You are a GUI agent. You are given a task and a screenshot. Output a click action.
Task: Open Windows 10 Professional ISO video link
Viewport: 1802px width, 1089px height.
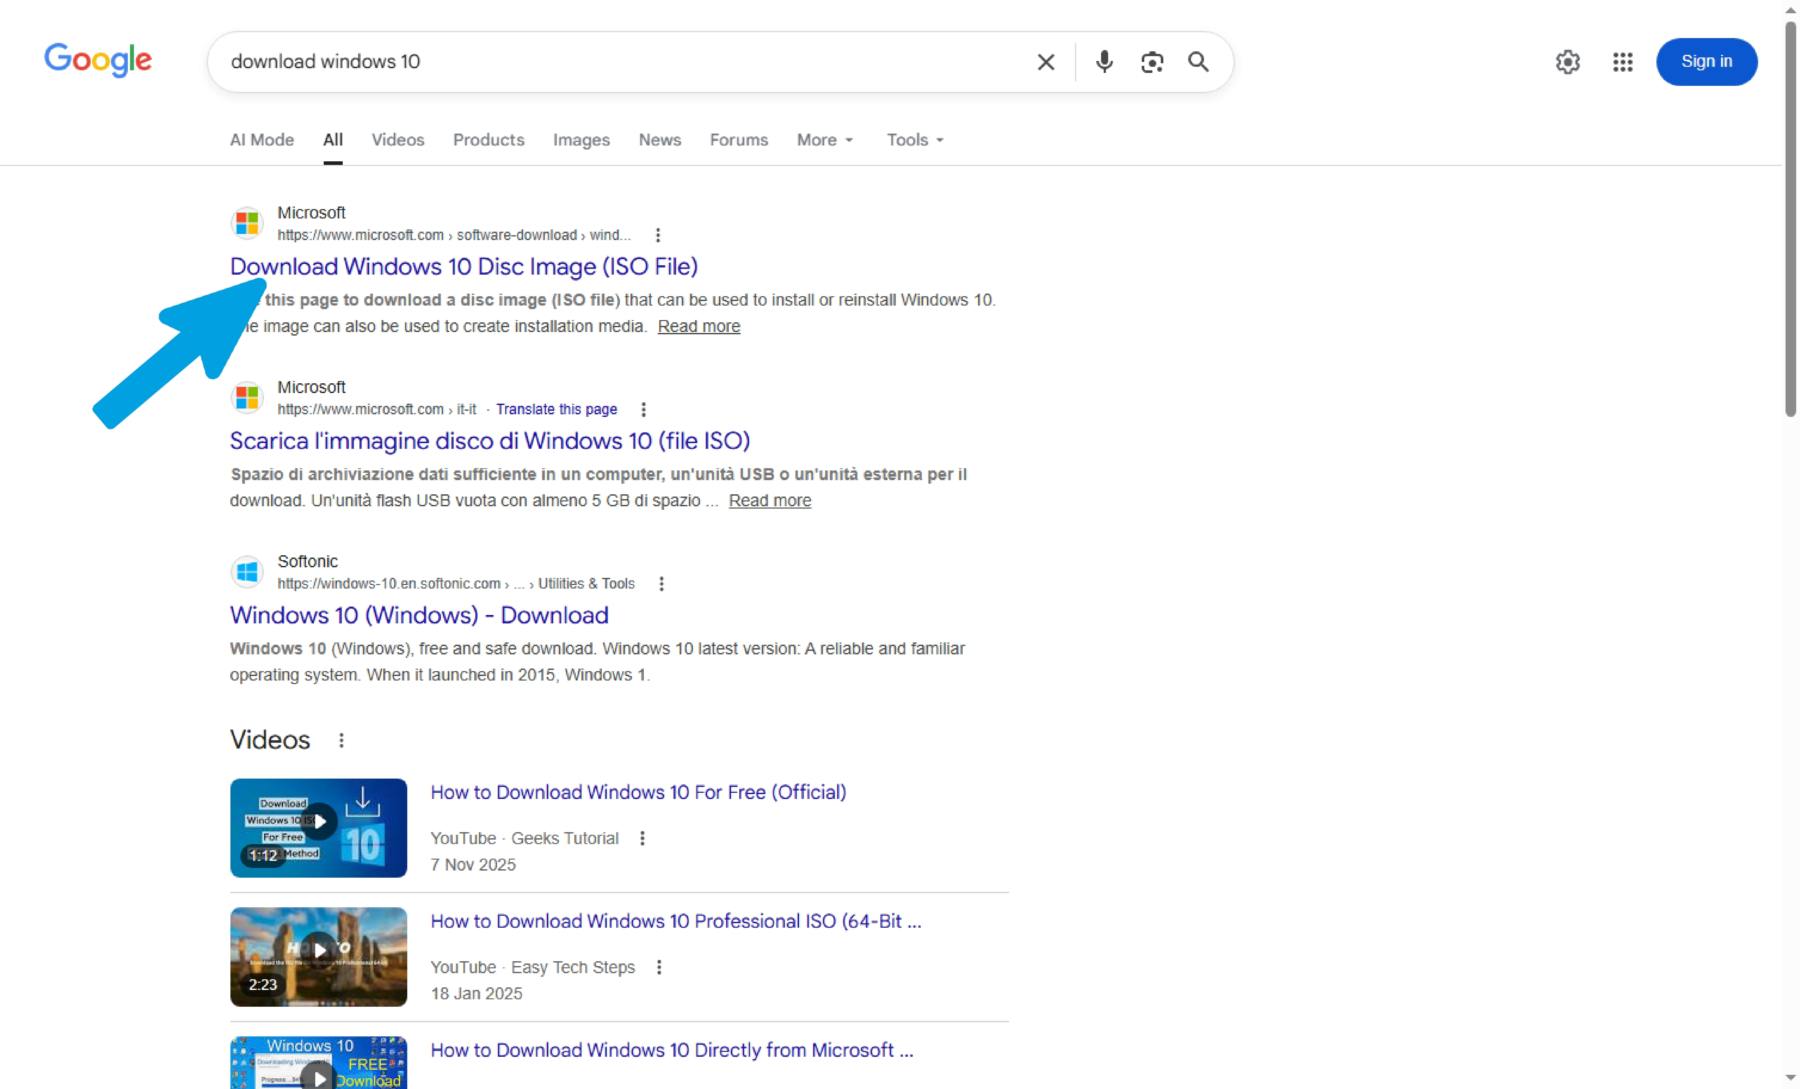coord(676,921)
